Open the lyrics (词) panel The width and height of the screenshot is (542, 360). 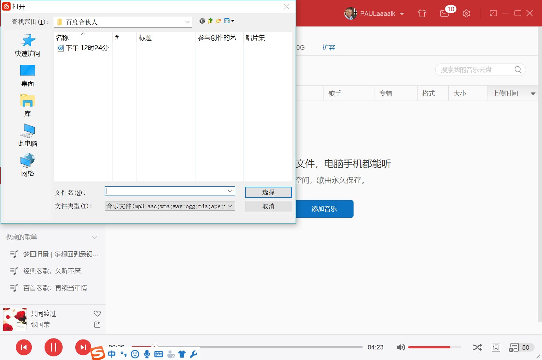tap(496, 347)
